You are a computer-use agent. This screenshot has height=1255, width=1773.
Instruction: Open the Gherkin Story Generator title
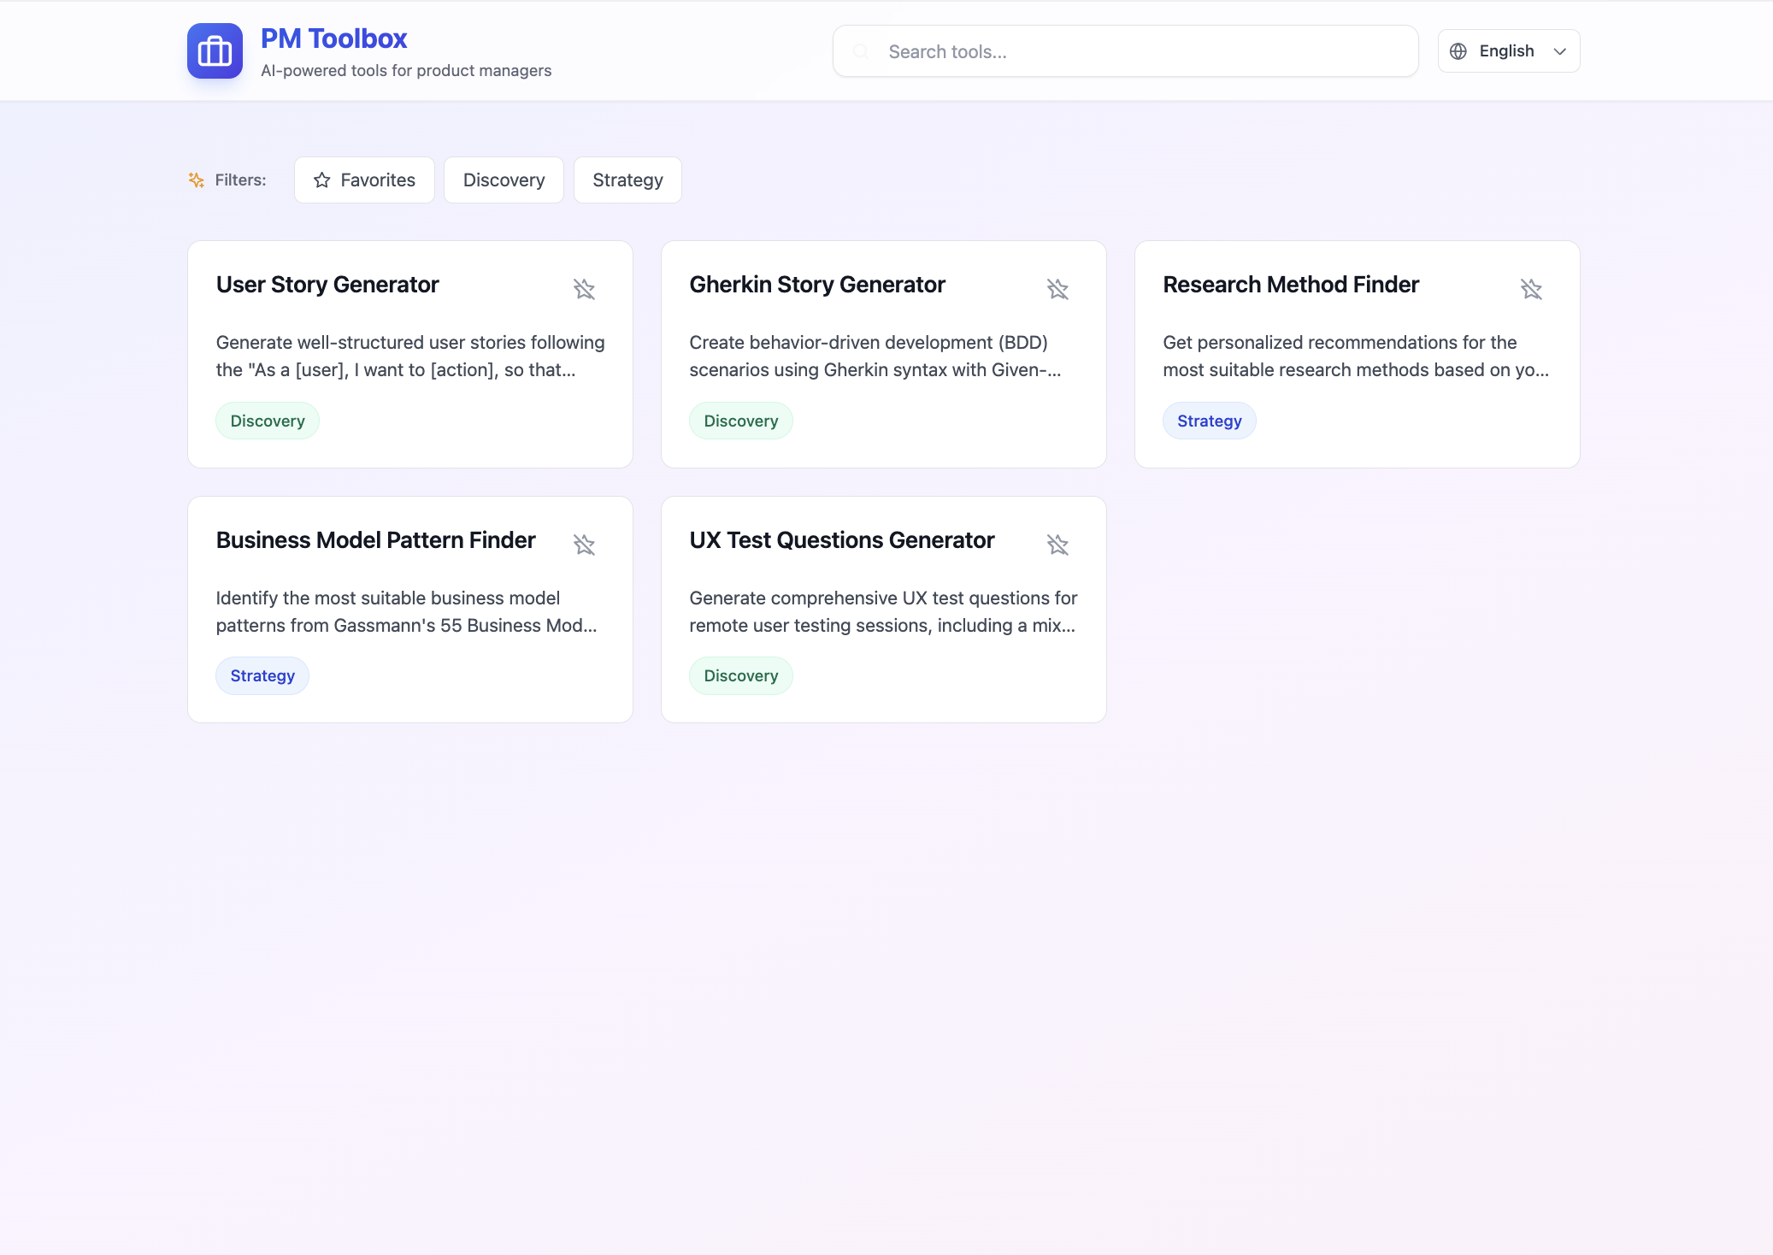[816, 285]
